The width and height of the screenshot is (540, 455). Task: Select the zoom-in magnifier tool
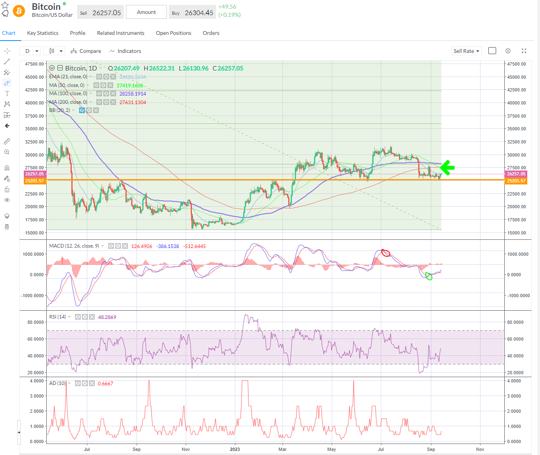pos(7,152)
